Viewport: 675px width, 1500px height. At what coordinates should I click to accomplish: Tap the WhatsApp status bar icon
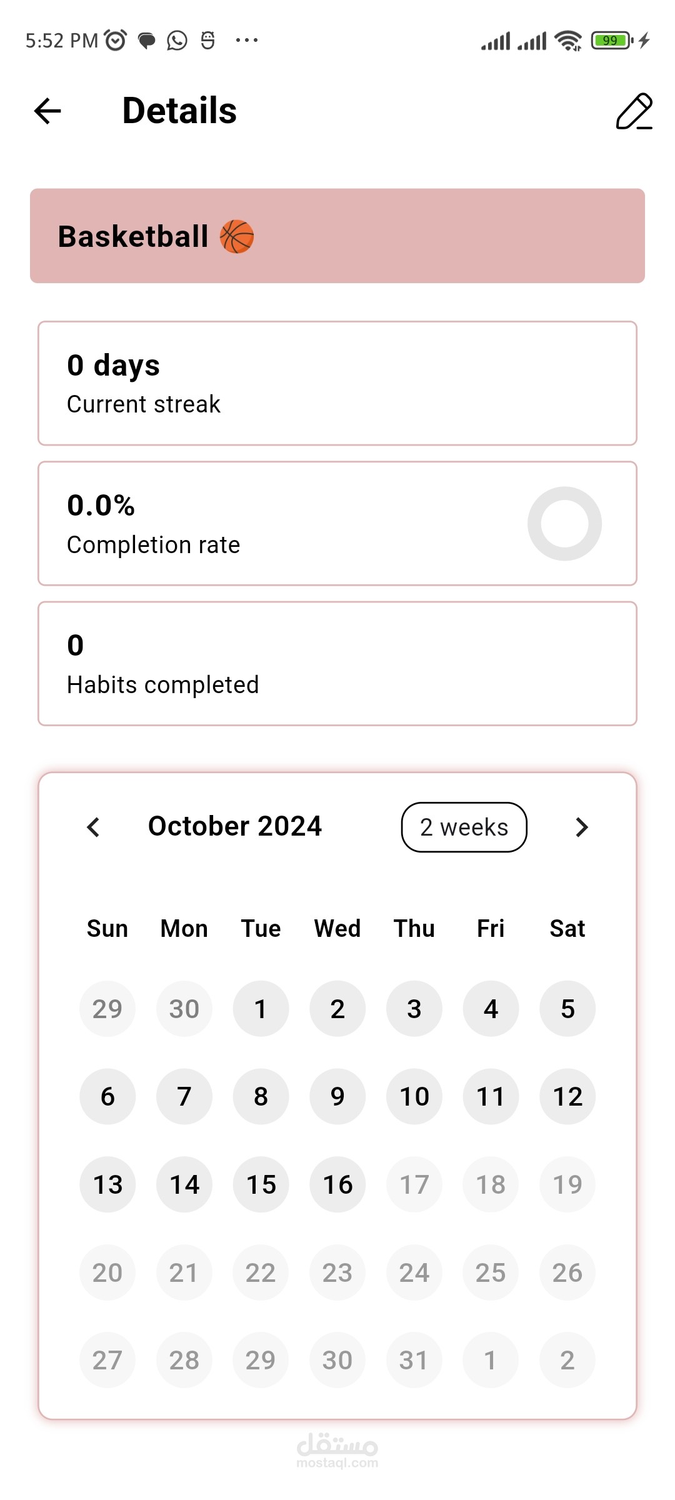pyautogui.click(x=177, y=41)
